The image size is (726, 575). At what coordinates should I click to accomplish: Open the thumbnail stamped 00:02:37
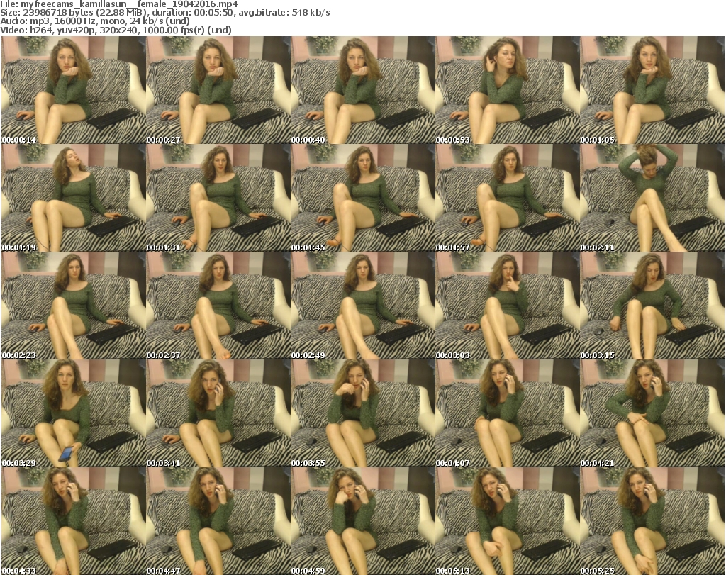[218, 306]
